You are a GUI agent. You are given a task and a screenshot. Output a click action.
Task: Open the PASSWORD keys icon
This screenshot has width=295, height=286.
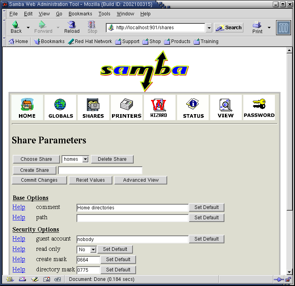tap(259, 107)
